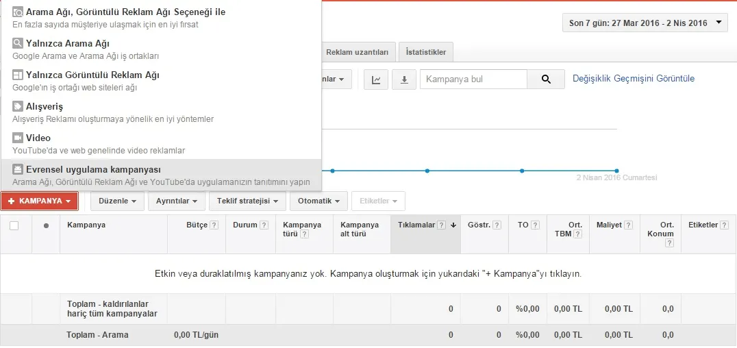The height and width of the screenshot is (348, 737).
Task: Open the Düzenle dropdown
Action: [x=118, y=201]
